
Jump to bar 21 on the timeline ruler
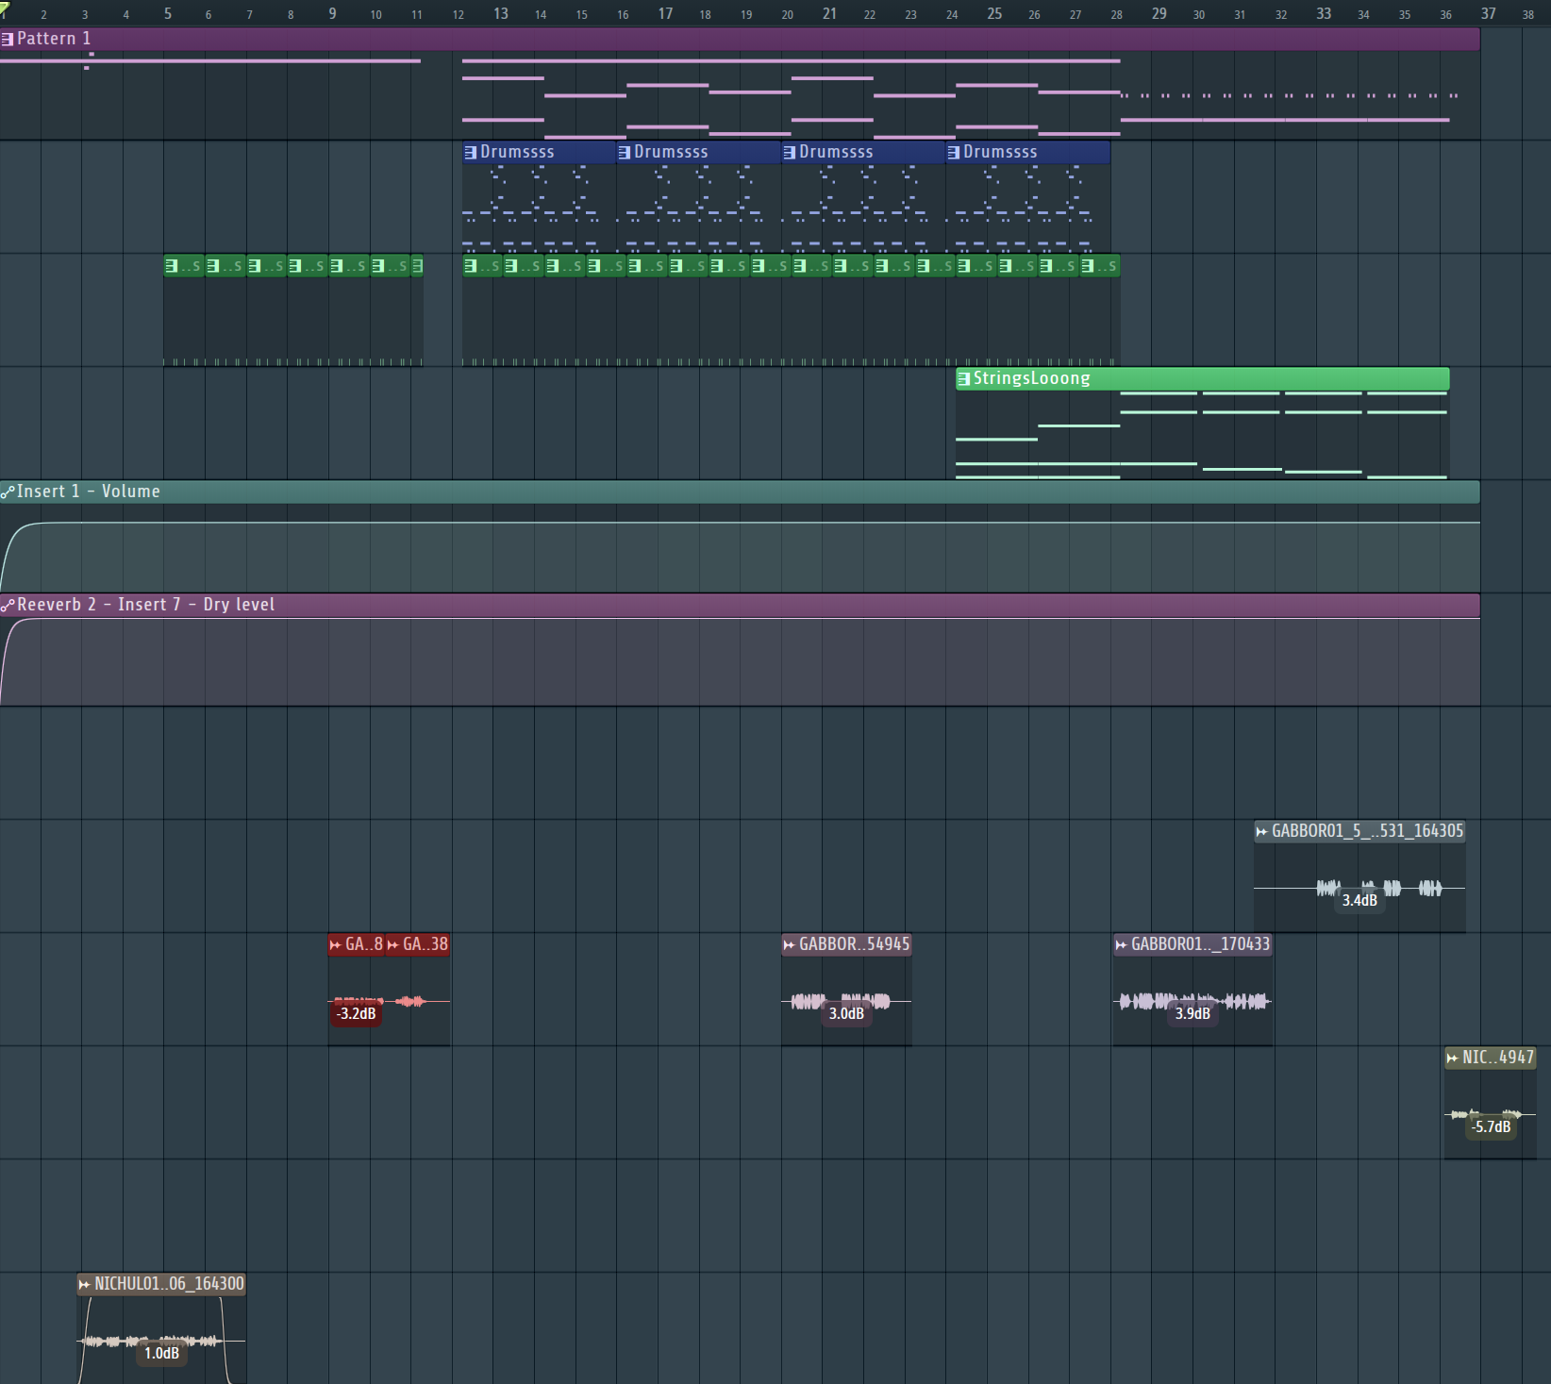pos(829,14)
